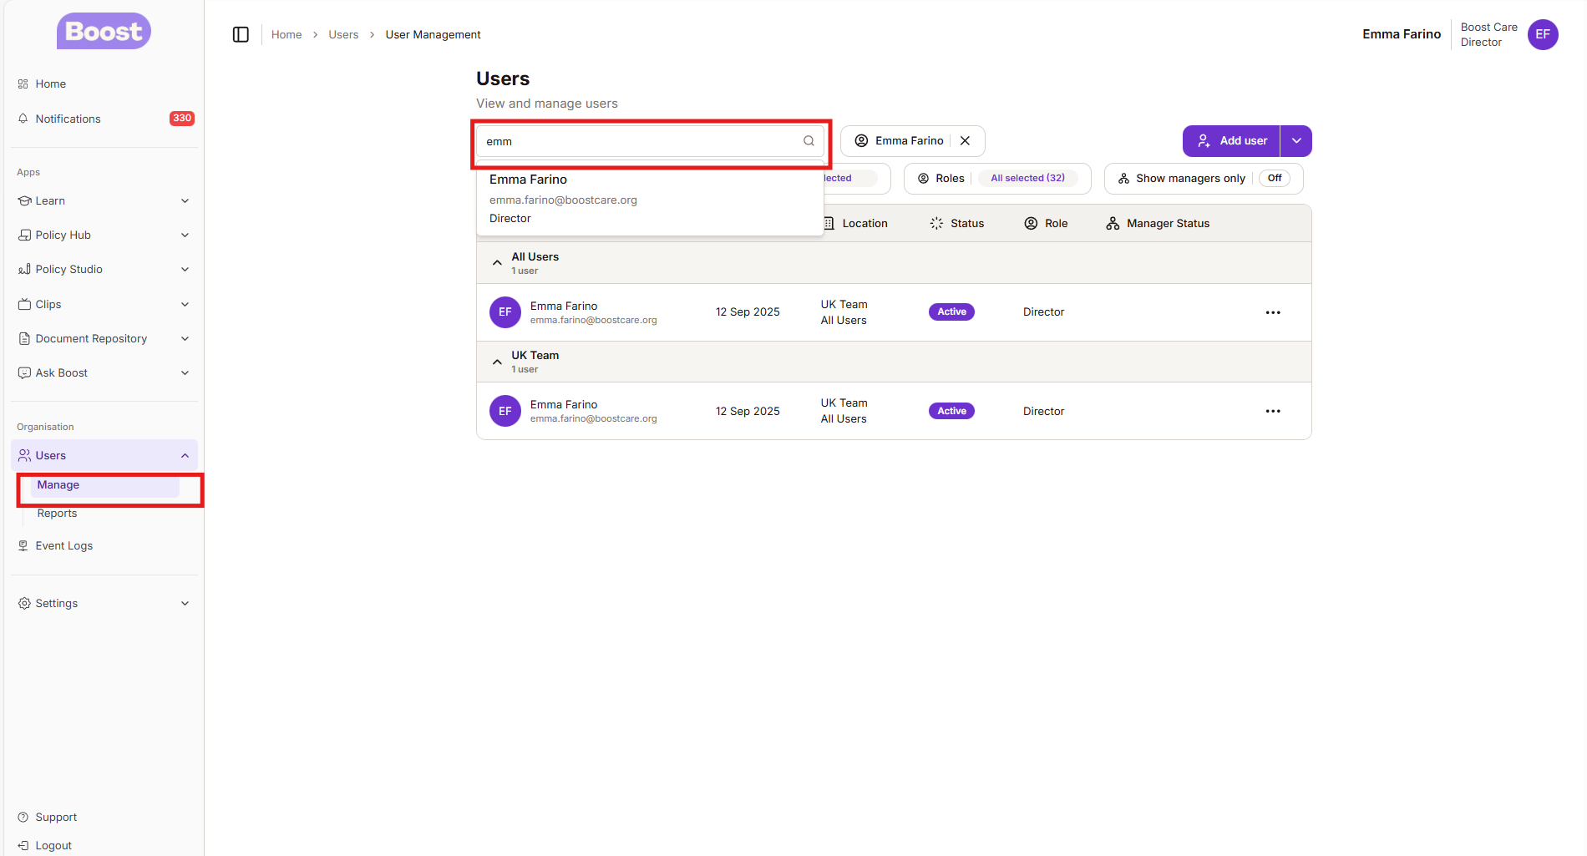
Task: Remove the Emma Farino filter chip
Action: [965, 141]
